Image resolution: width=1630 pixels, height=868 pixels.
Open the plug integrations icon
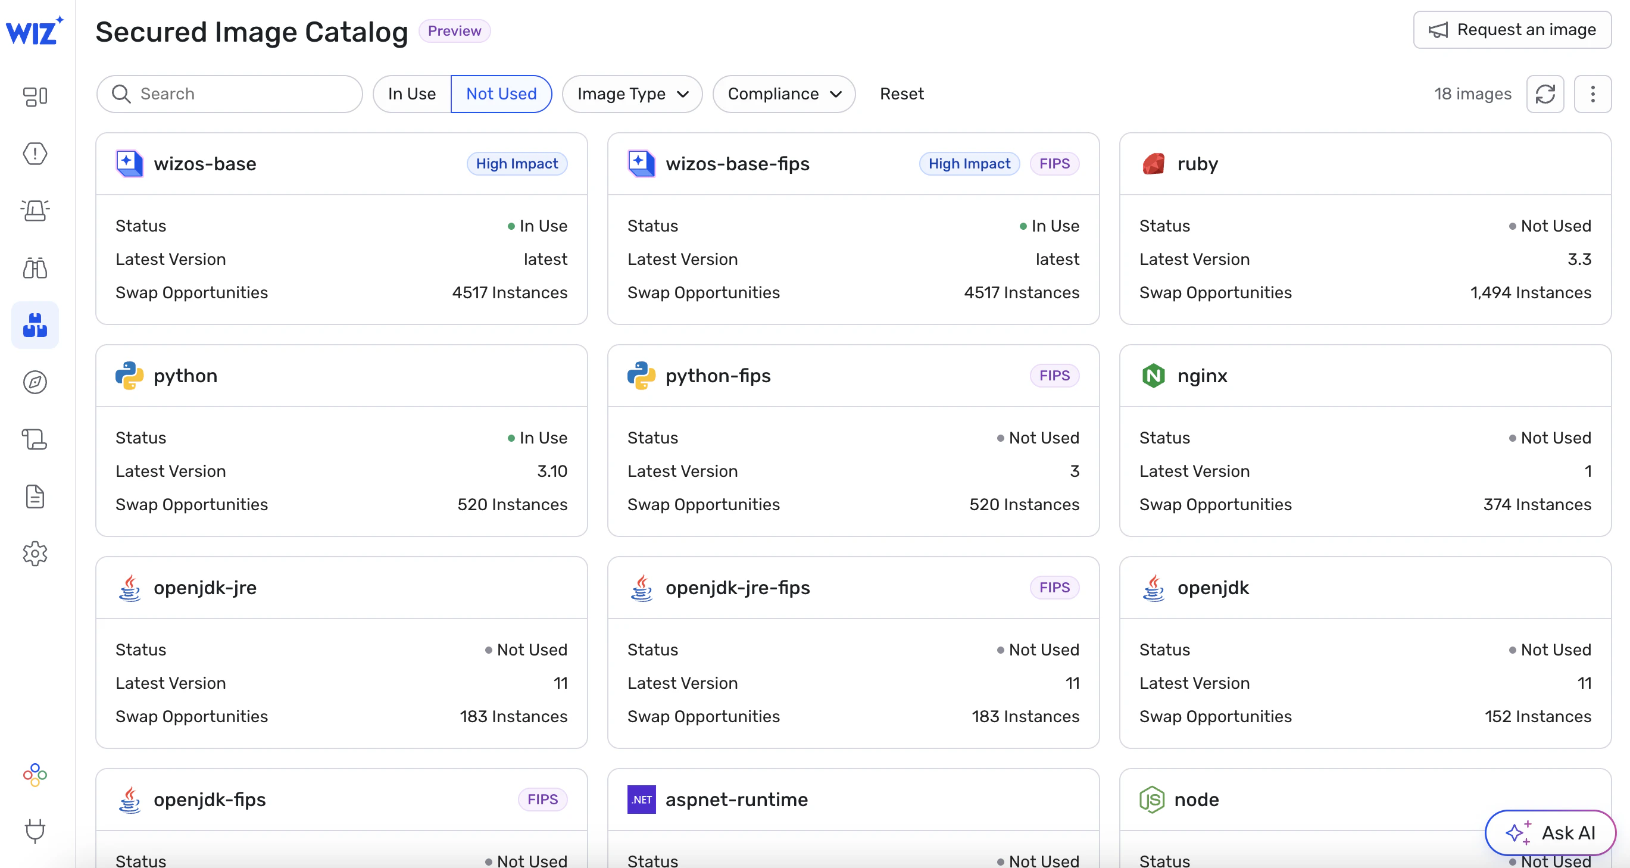click(35, 831)
